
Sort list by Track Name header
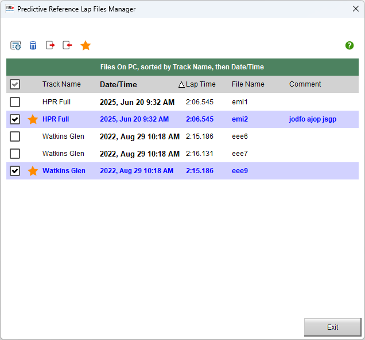pos(61,84)
